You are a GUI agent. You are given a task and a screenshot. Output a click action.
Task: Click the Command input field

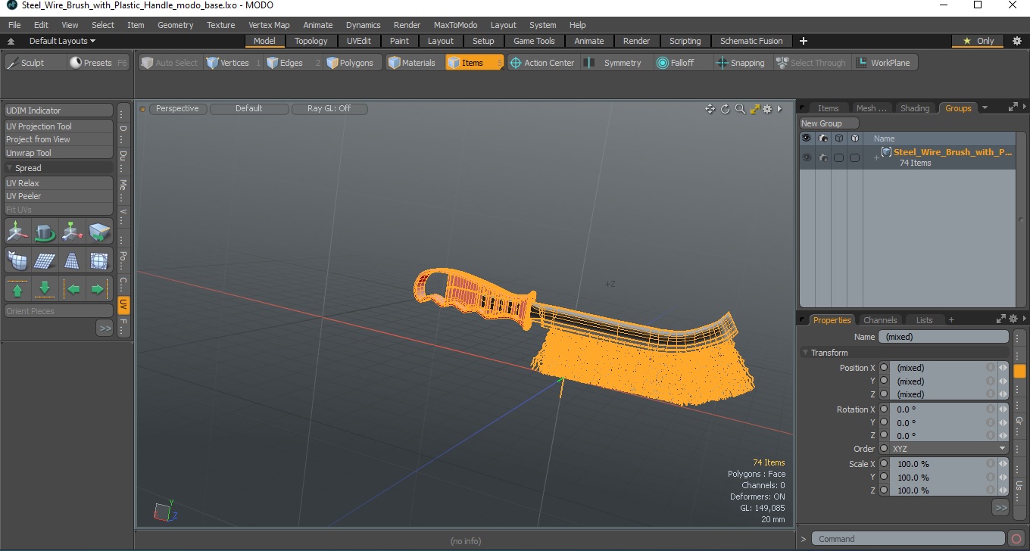tap(909, 539)
